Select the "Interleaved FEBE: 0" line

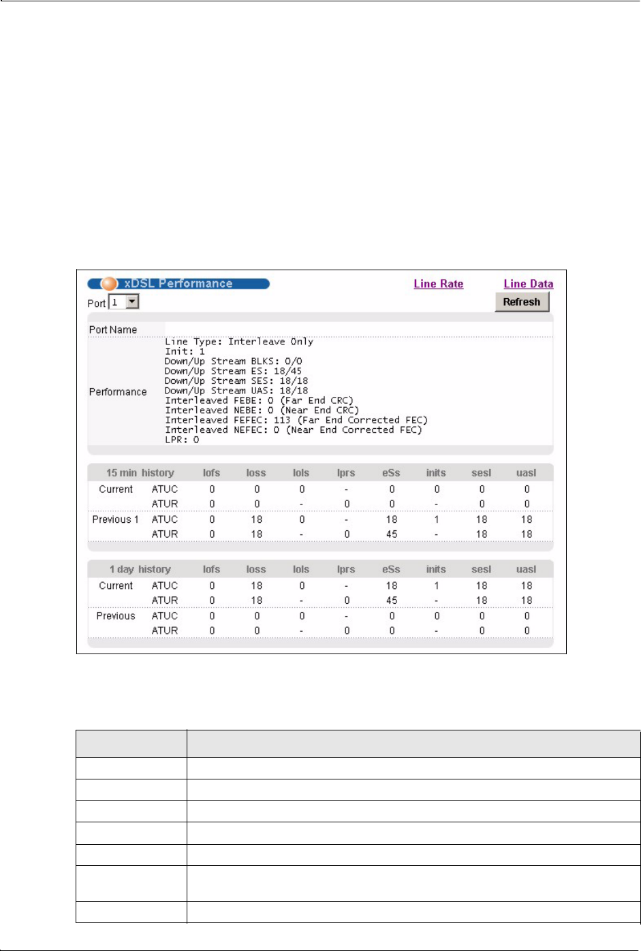point(259,400)
